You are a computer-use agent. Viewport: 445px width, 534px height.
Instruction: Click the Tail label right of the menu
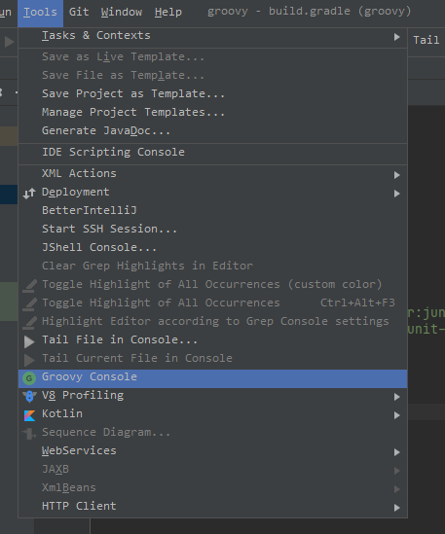(426, 40)
